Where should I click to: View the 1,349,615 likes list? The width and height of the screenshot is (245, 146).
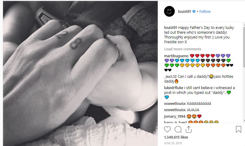(176, 137)
